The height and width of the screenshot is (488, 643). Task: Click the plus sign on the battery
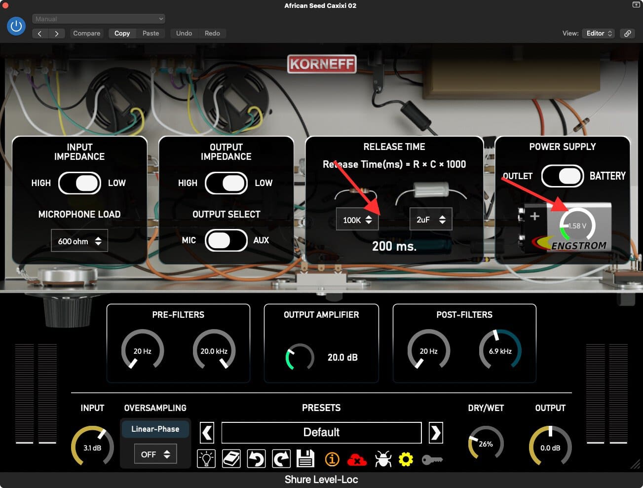[x=534, y=216]
